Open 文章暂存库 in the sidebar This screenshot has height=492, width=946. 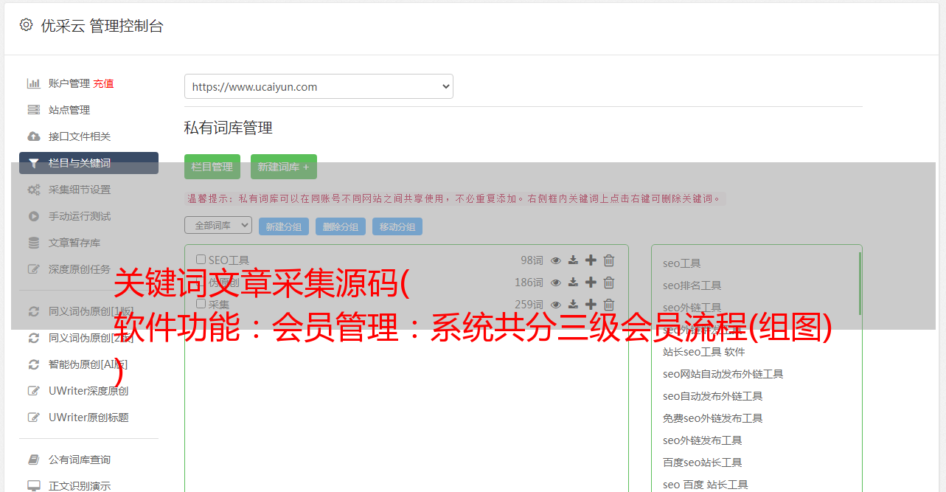tap(74, 243)
